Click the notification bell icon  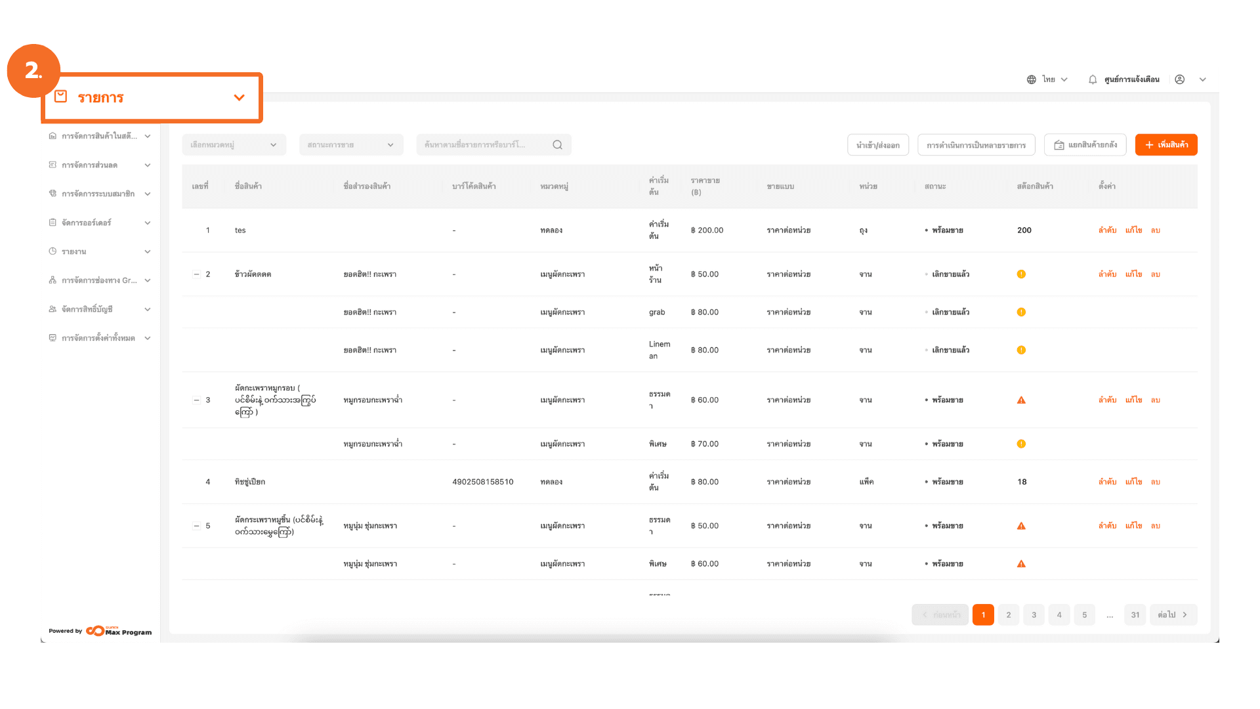click(x=1093, y=79)
